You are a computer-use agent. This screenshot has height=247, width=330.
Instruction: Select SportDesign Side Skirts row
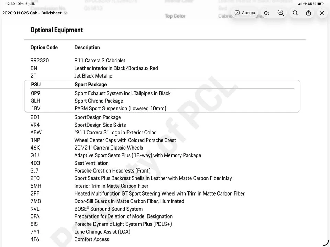point(100,125)
